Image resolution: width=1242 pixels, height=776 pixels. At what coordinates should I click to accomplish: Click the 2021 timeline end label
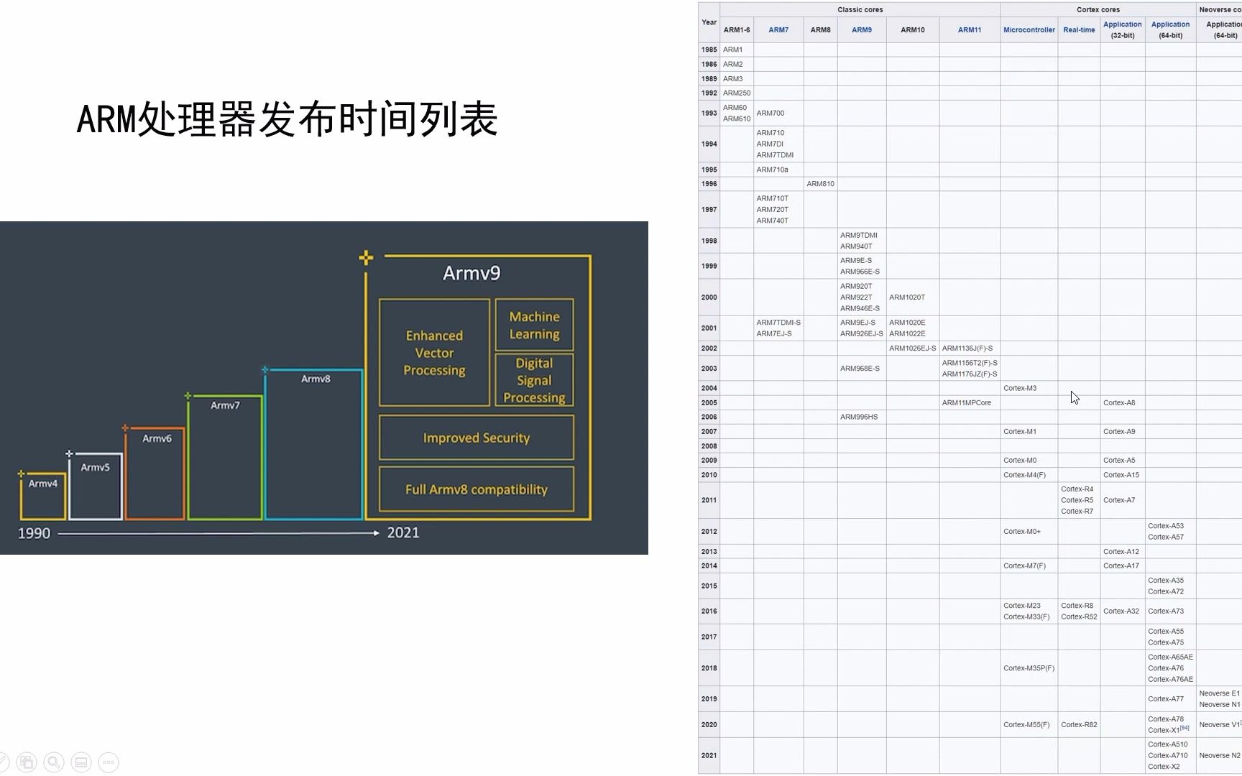point(403,532)
